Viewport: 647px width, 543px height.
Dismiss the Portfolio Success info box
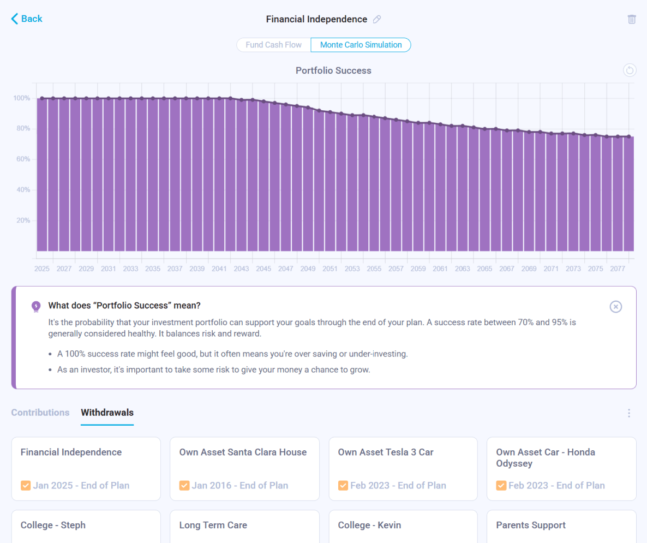pyautogui.click(x=615, y=307)
